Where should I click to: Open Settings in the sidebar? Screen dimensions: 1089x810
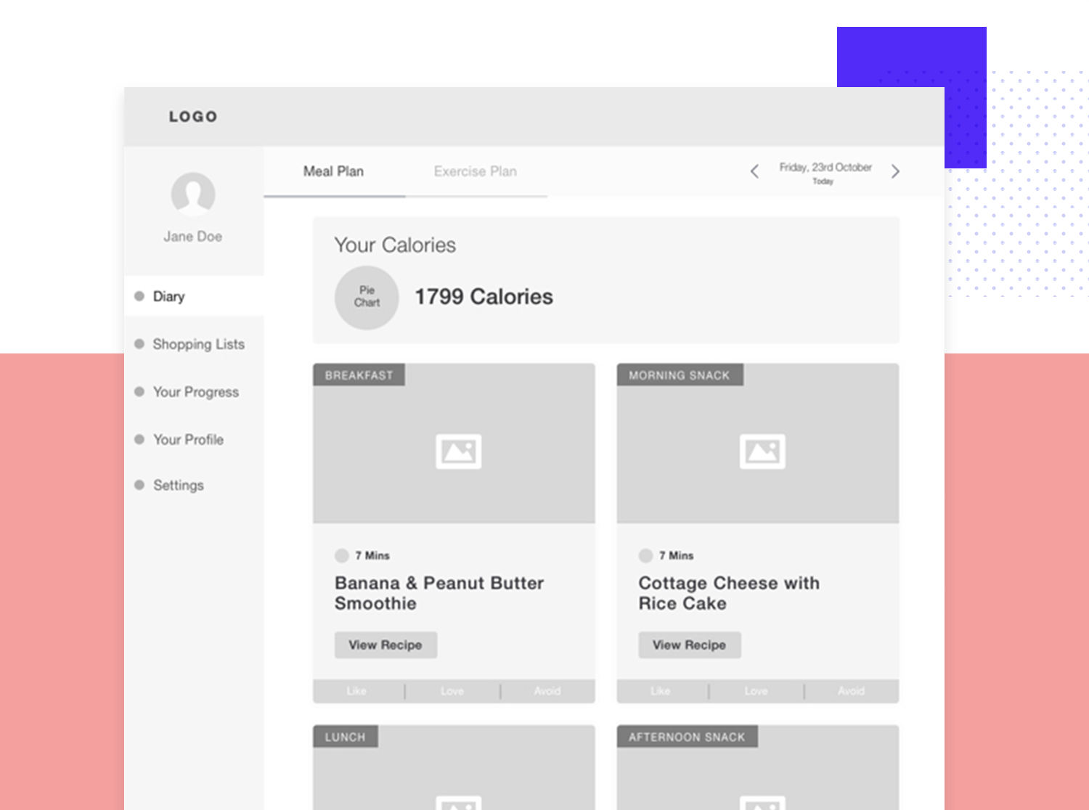click(194, 485)
